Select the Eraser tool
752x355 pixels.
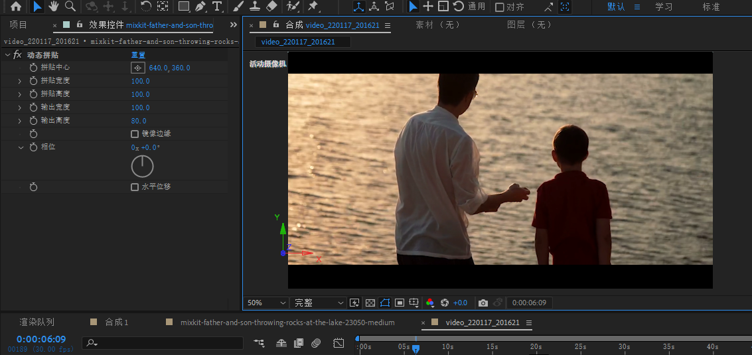271,6
